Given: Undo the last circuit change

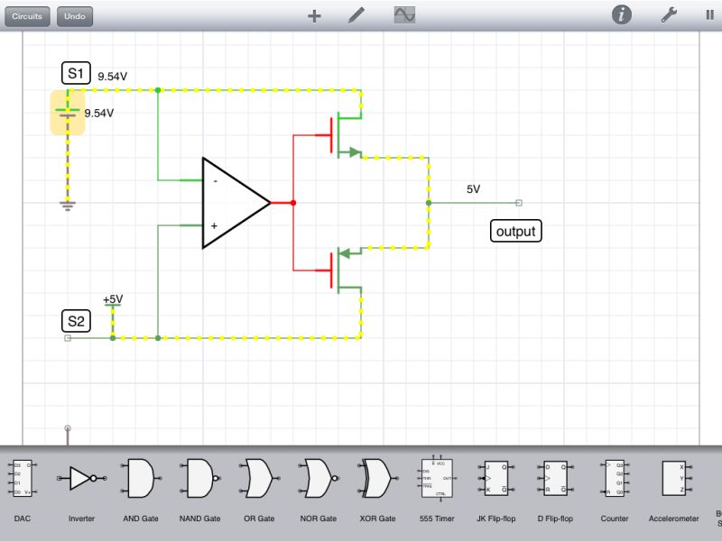Looking at the screenshot, I should (x=74, y=15).
